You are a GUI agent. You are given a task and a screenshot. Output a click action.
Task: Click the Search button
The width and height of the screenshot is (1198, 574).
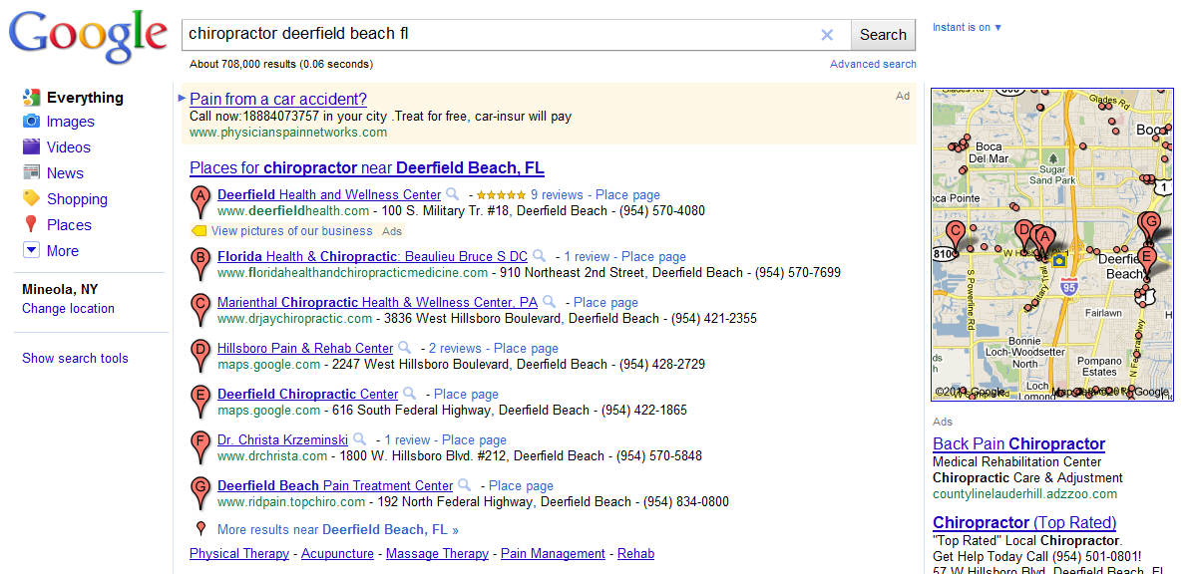883,35
